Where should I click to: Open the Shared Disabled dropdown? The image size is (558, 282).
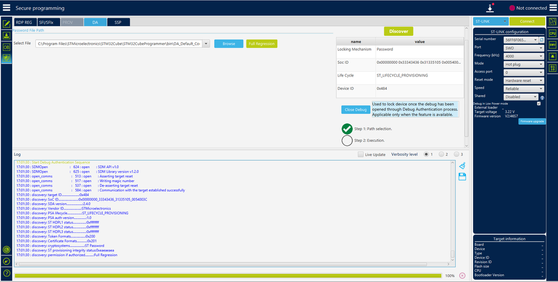click(521, 97)
